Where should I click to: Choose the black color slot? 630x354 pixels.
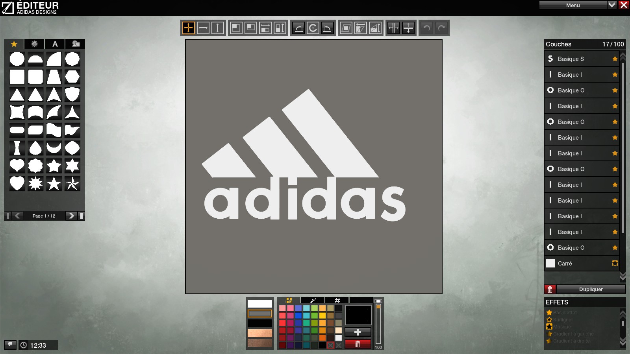tap(260, 323)
